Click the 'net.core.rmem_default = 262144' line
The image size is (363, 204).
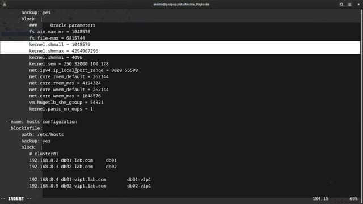pyautogui.click(x=69, y=77)
